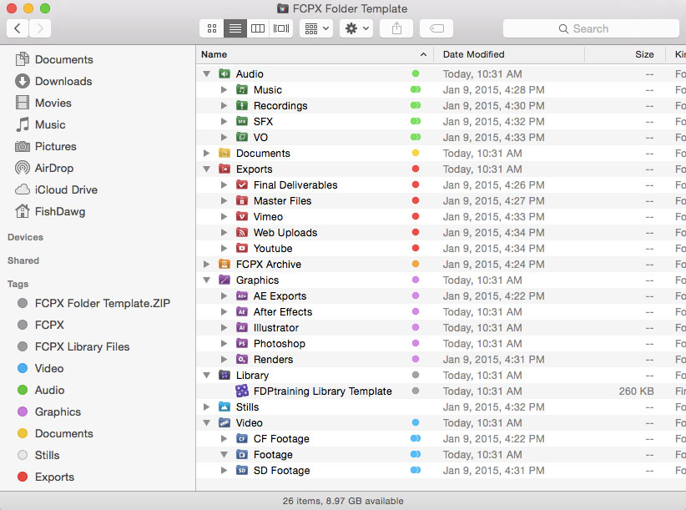The width and height of the screenshot is (686, 510).
Task: Click the SFX folder icon
Action: 242,121
